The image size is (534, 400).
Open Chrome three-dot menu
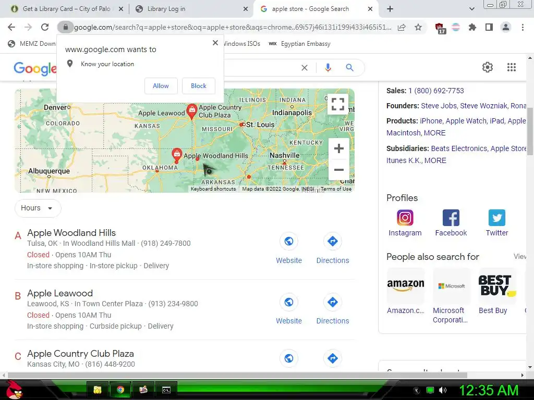[523, 27]
